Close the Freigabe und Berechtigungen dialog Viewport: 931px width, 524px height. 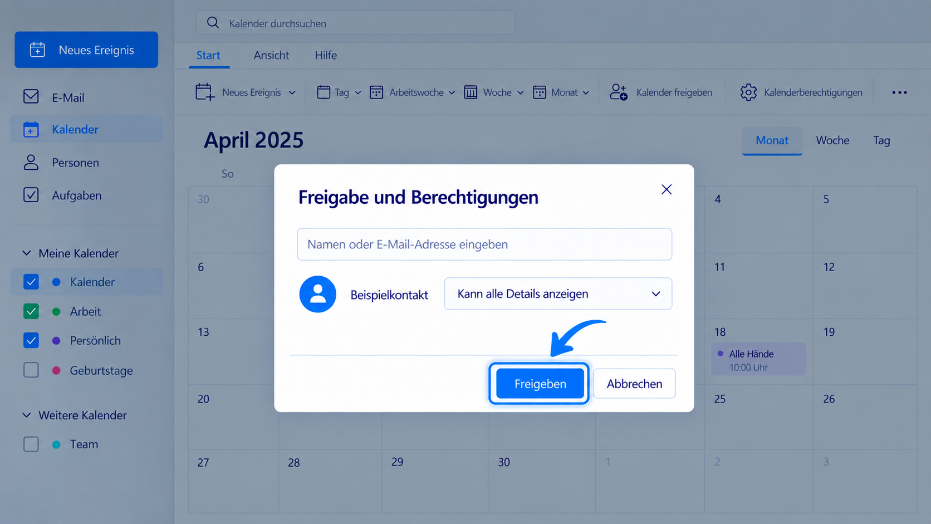tap(667, 189)
